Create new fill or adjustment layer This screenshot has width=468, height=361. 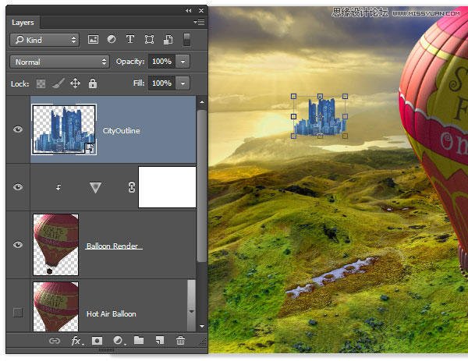(x=119, y=341)
